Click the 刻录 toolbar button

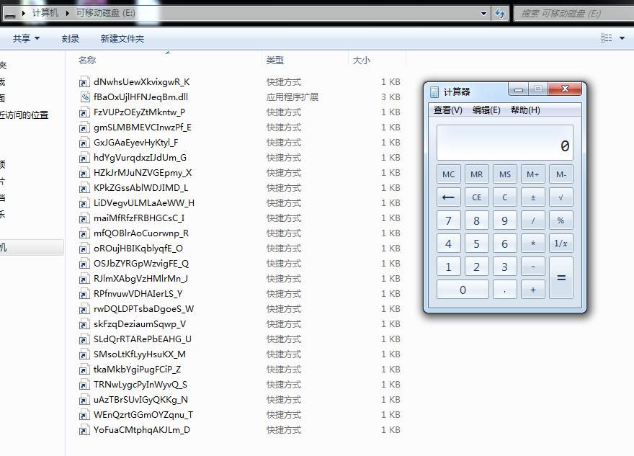click(x=71, y=38)
